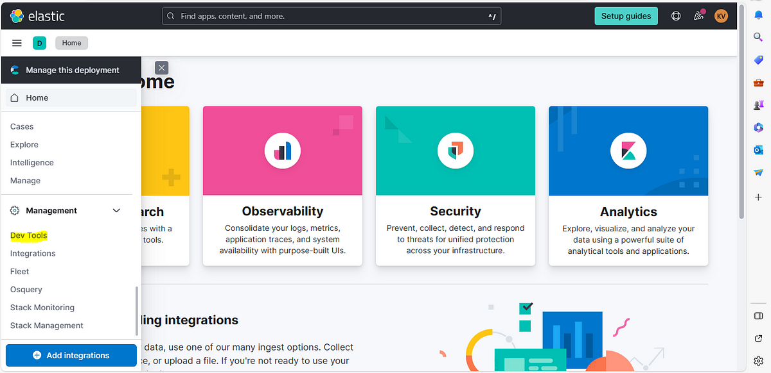This screenshot has height=373, width=771.
Task: Click the Add integrations button
Action: pos(71,355)
